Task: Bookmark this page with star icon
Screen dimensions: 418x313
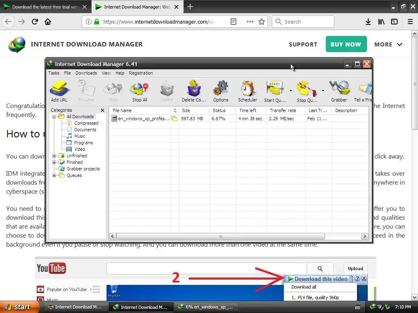Action: pyautogui.click(x=262, y=22)
